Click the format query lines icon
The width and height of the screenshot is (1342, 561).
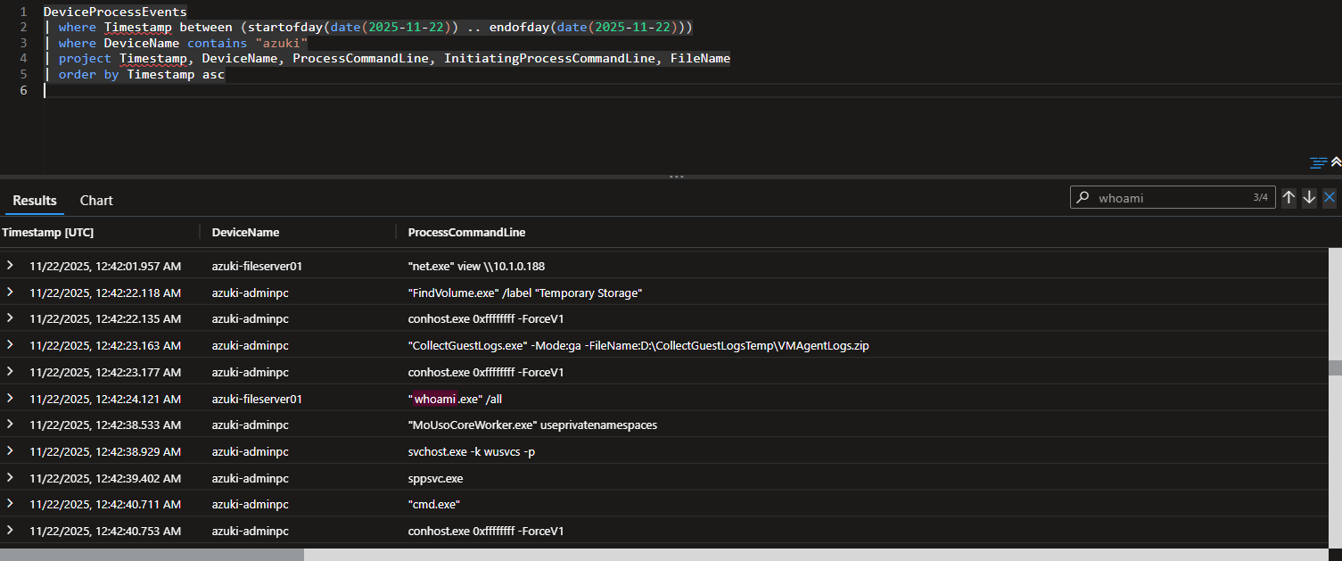[1318, 162]
